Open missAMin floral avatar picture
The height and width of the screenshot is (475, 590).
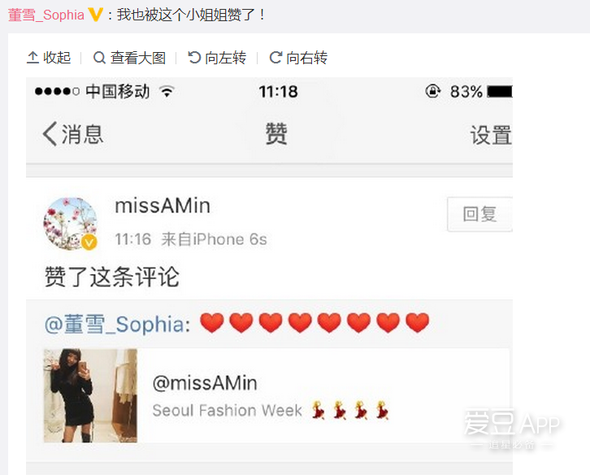tap(70, 224)
